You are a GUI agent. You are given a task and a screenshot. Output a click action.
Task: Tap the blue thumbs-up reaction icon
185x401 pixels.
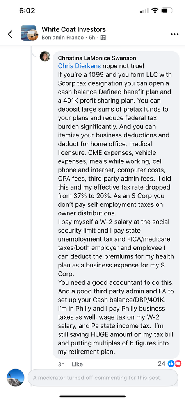[x=171, y=363]
